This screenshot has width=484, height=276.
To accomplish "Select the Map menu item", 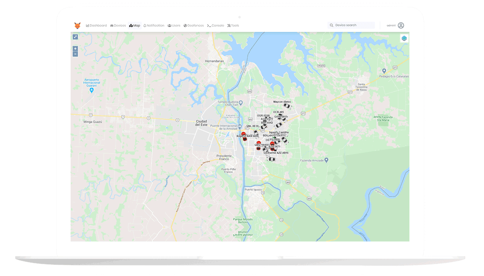I will pyautogui.click(x=135, y=26).
